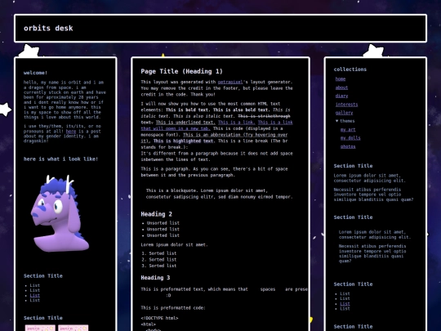Click the "This is preformatted text" line
Screen dimensions: 441x331
click(224, 289)
